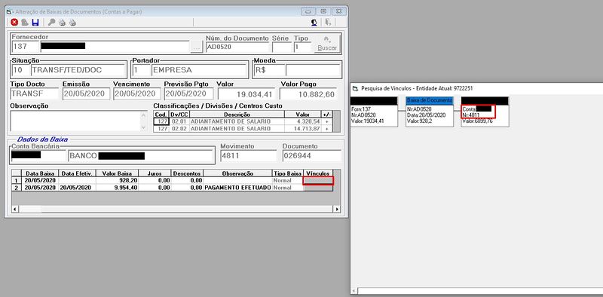Select the Baixa de Documento node in Pesquisa
Screen dimensions: 603x297
(x=430, y=112)
